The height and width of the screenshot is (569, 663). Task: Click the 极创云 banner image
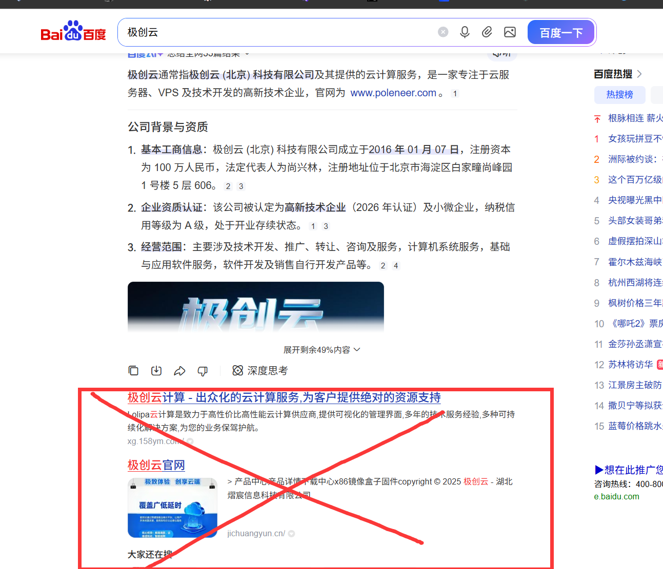click(255, 307)
